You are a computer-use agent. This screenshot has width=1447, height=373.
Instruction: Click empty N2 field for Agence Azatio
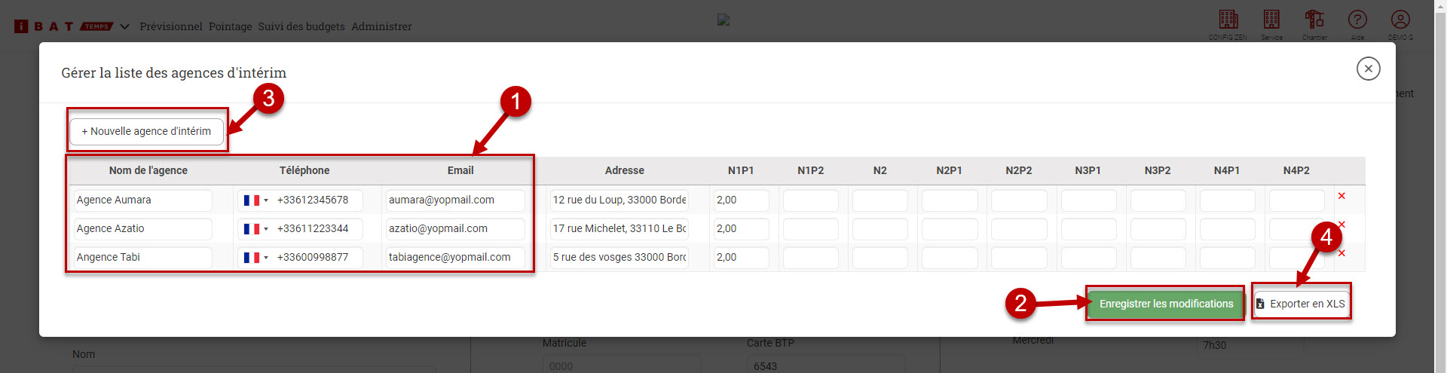tap(880, 229)
